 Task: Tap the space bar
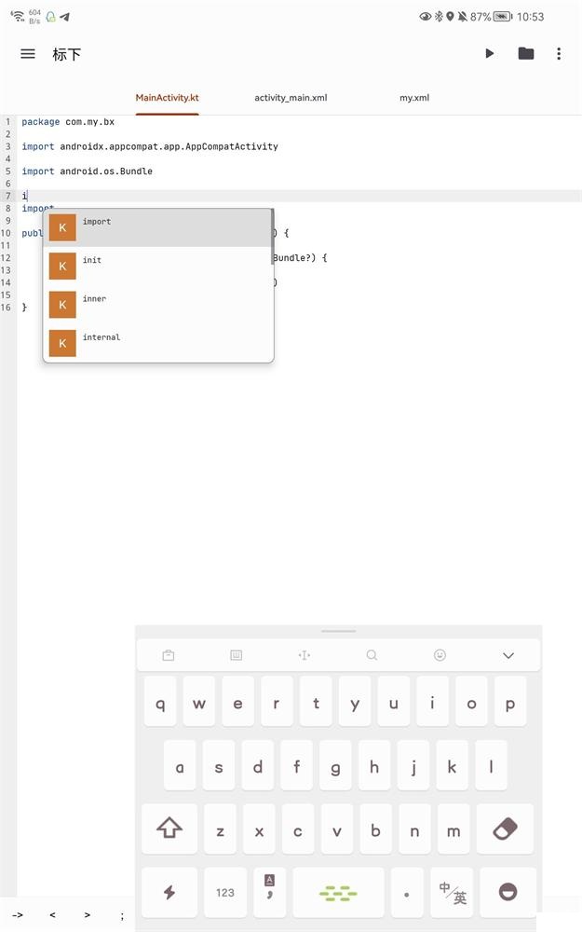point(339,892)
